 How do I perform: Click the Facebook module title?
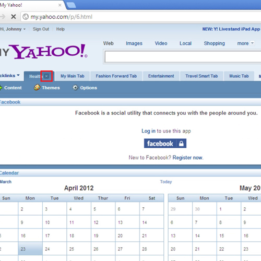[x=10, y=102]
